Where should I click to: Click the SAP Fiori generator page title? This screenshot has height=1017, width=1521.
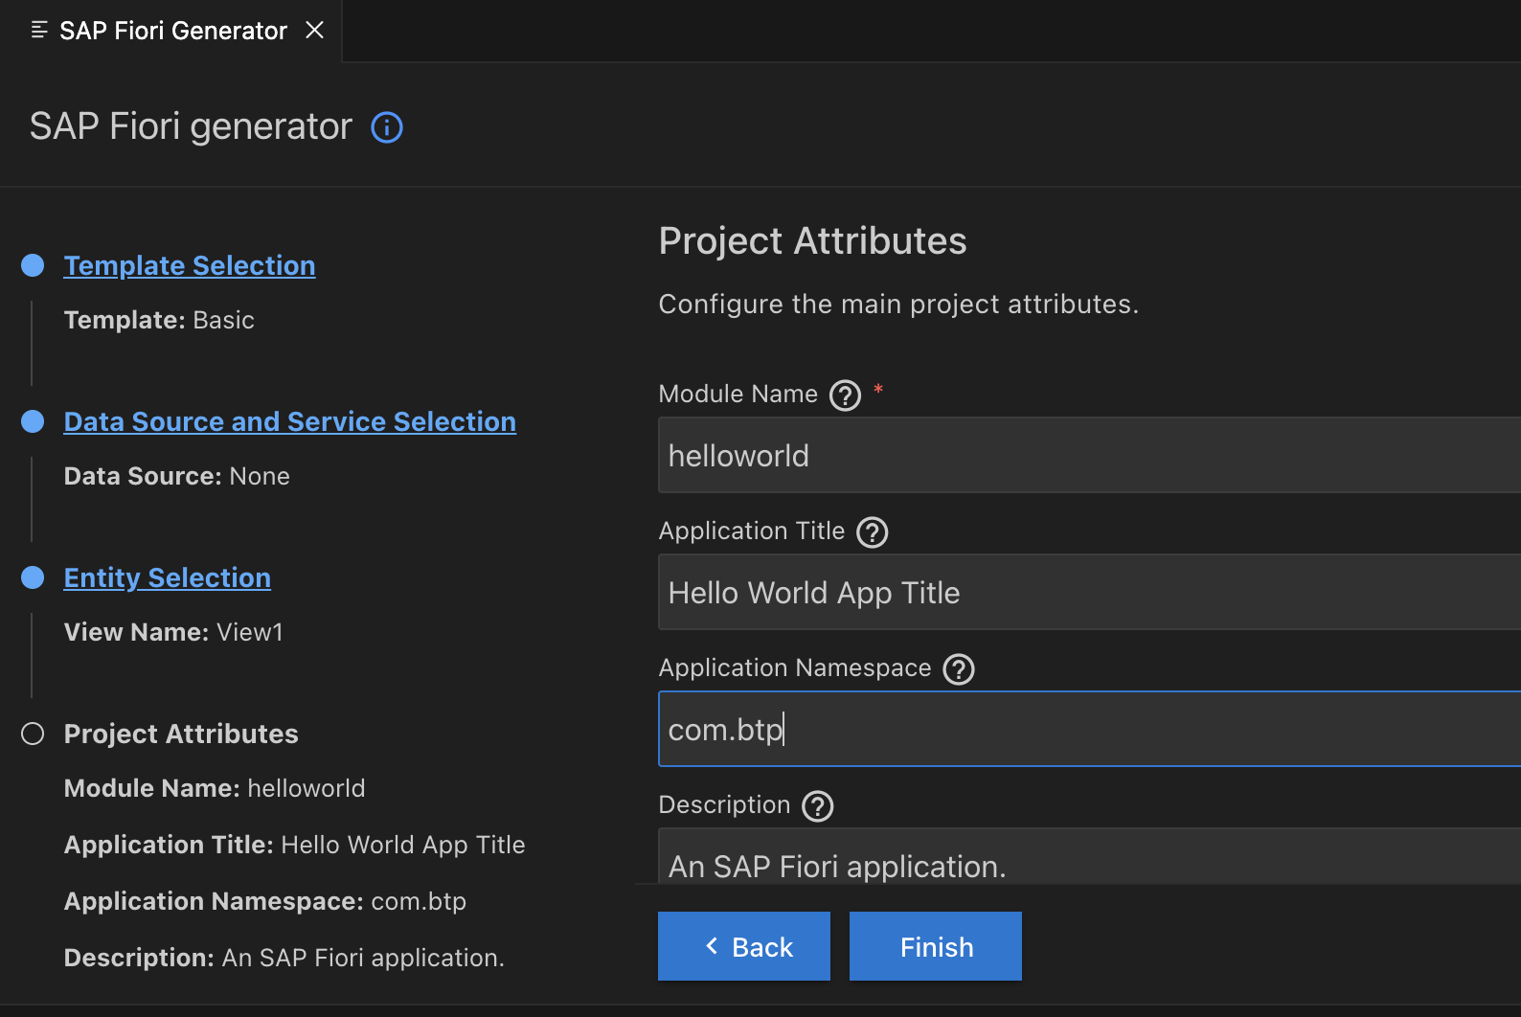click(191, 126)
